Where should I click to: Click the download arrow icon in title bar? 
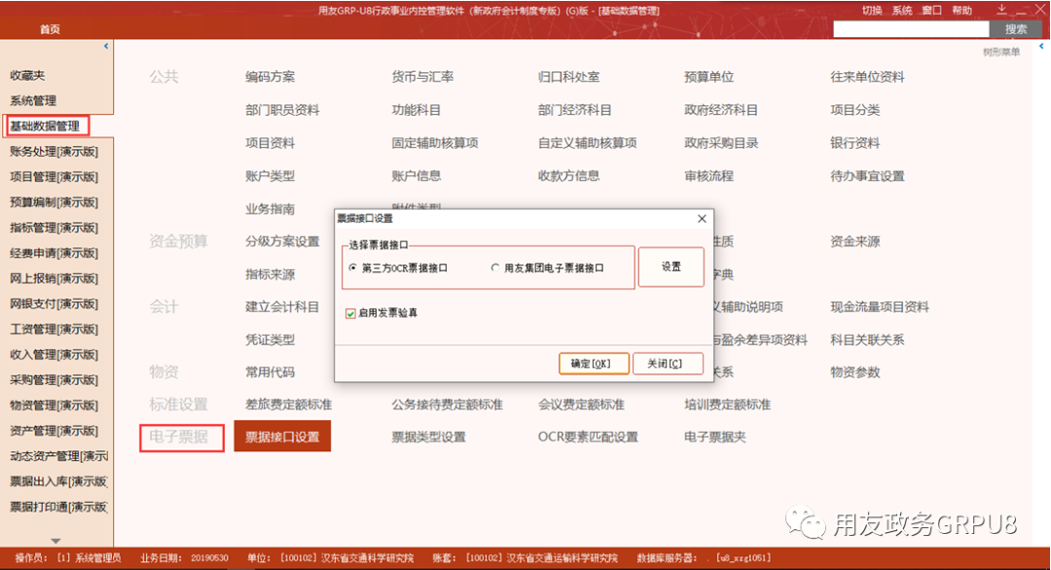point(1001,10)
